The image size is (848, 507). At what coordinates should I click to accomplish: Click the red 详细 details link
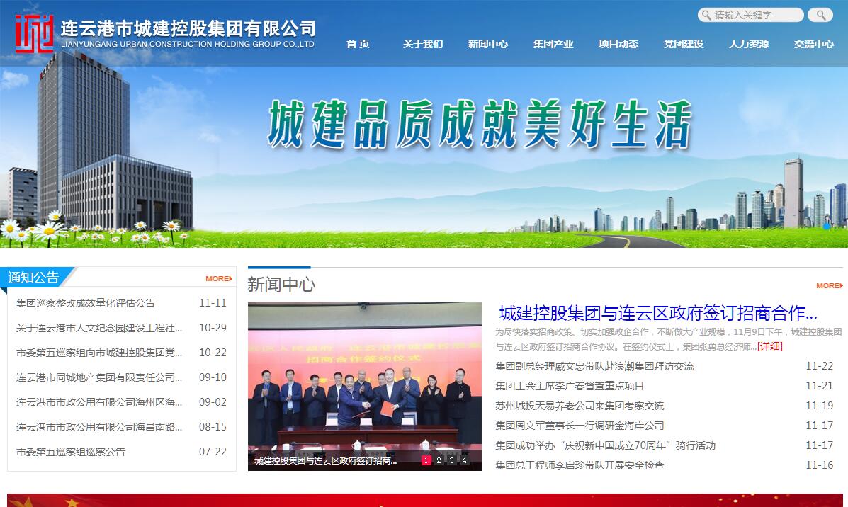coord(769,346)
